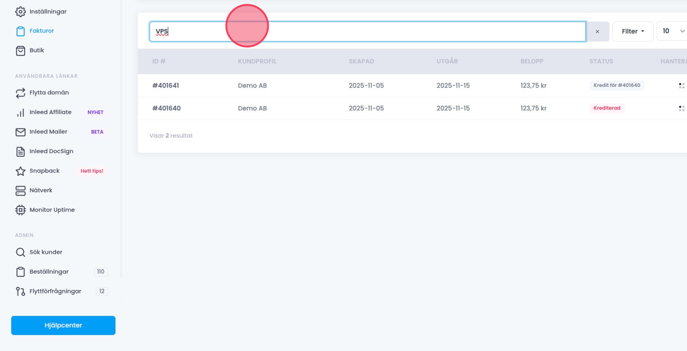This screenshot has height=351, width=687.
Task: Click the Flytta domän transfer icon
Action: (20, 93)
